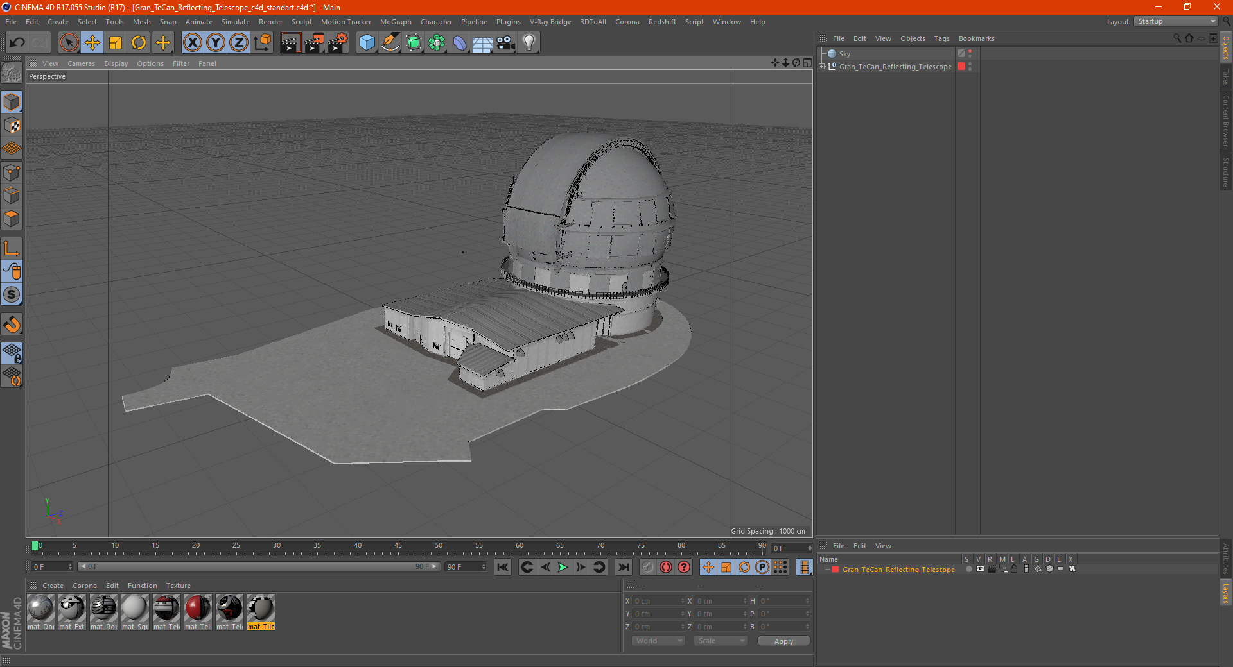Open the World coordinate system dropdown
Image resolution: width=1233 pixels, height=667 pixels.
point(658,641)
